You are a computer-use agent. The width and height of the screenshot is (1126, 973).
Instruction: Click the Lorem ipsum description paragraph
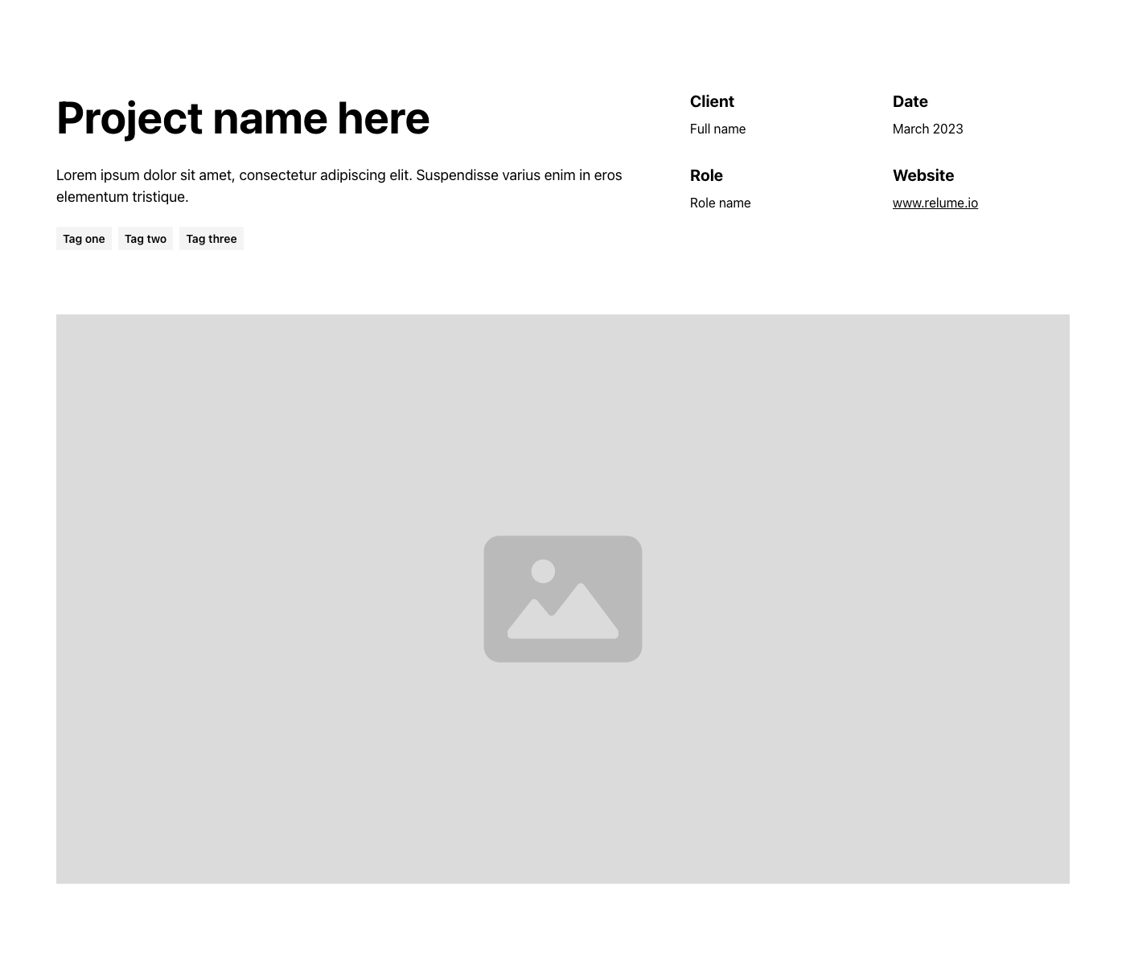pos(339,186)
